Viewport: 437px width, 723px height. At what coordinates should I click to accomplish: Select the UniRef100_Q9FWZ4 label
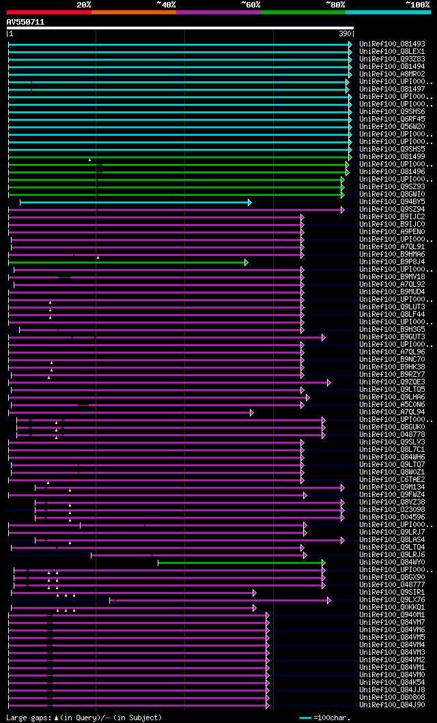tap(393, 495)
